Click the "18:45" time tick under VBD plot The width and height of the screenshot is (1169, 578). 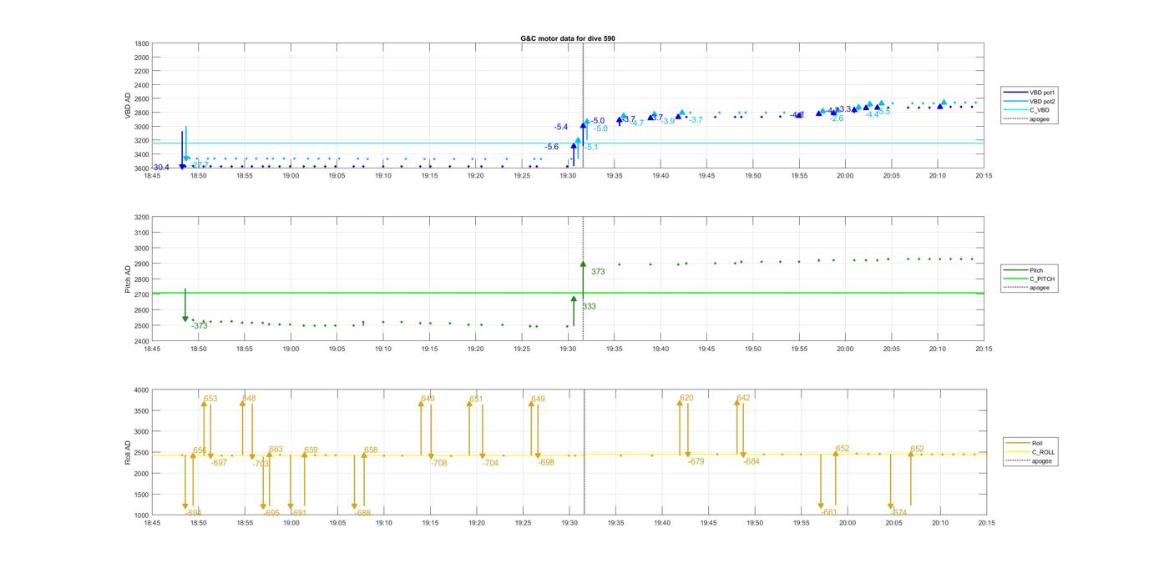click(x=152, y=176)
